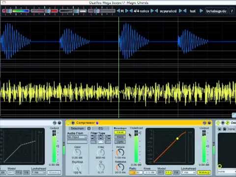
Task: Click right arrow after M in scope toolbar
Action: click(x=126, y=11)
